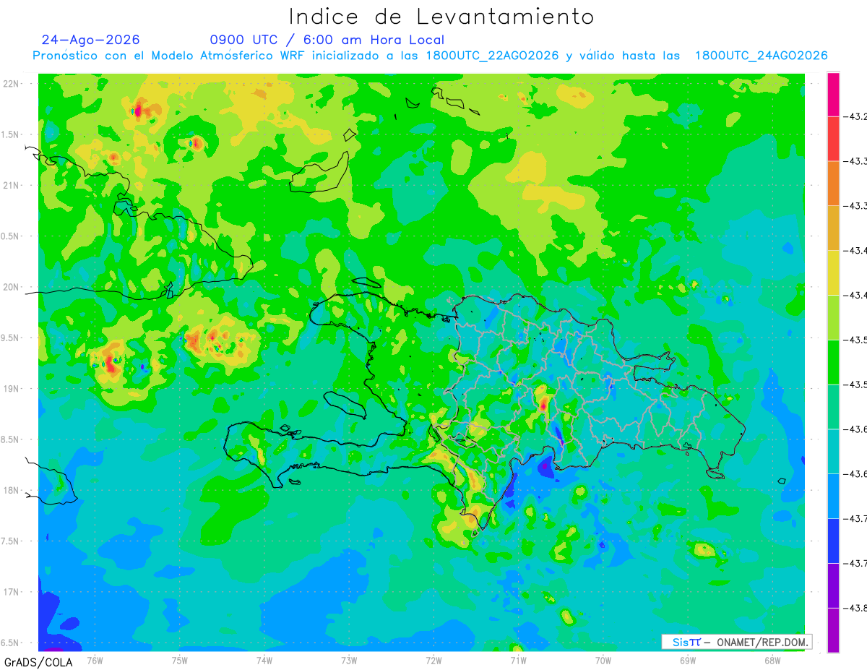Click the light sky-blue legend swatch
This screenshot has height=670, width=867.
coord(833,496)
